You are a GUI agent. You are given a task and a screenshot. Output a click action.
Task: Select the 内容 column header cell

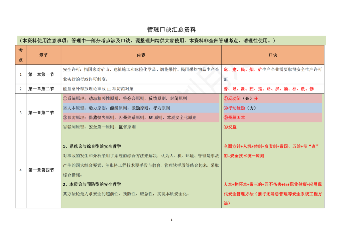(141, 55)
